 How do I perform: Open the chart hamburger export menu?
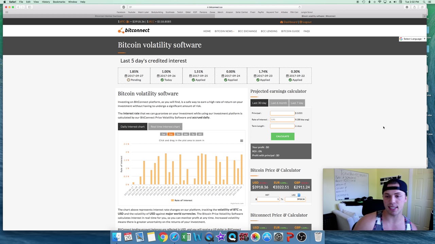(242, 141)
